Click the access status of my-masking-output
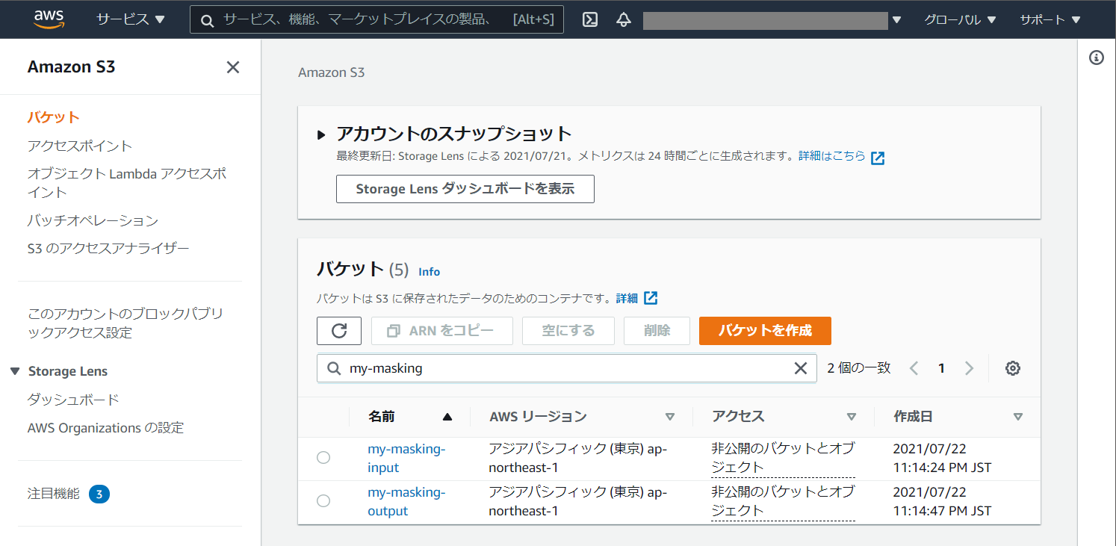Screen dimensions: 1116x546 783,501
